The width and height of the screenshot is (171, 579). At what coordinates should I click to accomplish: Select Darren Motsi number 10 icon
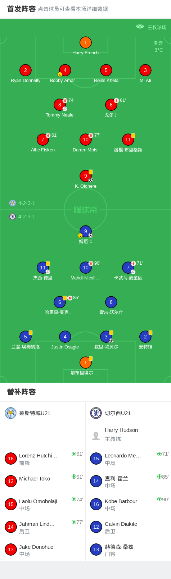pyautogui.click(x=85, y=140)
